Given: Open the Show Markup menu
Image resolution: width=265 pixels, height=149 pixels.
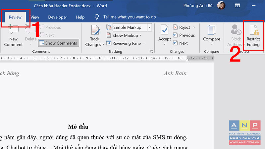Looking at the screenshot, I should [x=124, y=35].
